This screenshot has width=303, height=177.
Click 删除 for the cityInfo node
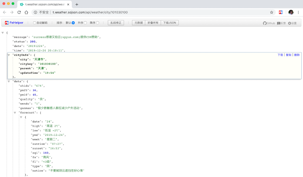(x=297, y=55)
